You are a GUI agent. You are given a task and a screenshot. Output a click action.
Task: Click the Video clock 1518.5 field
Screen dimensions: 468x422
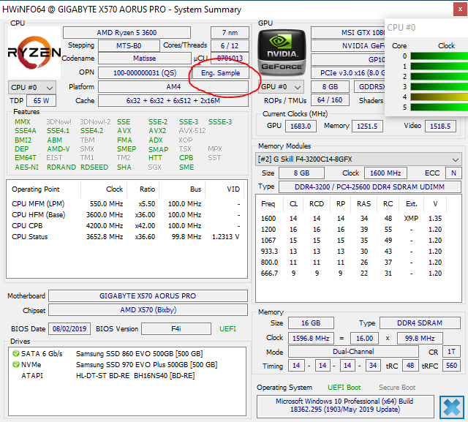[440, 127]
